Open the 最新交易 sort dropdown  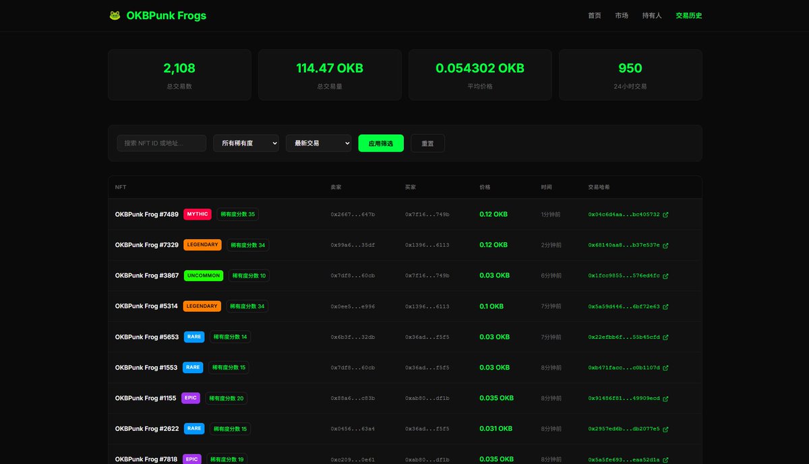[x=318, y=143]
